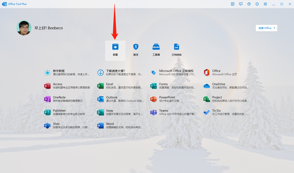
Task: Select the Forms app icon
Action: [154, 86]
